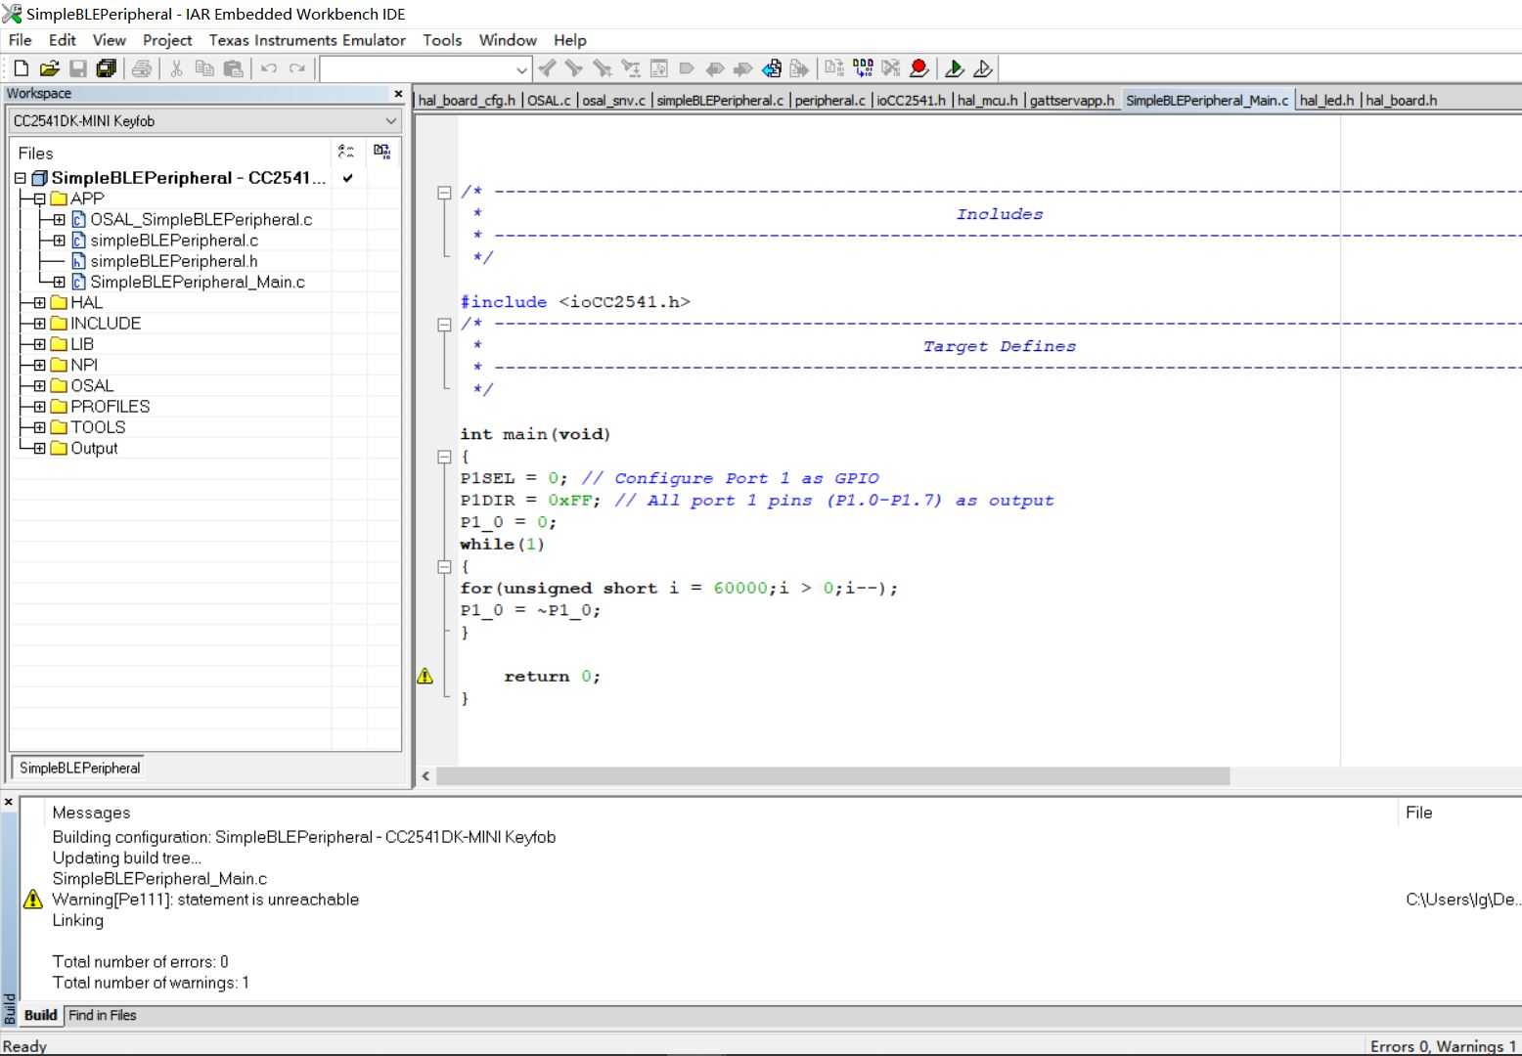
Task: Click the Open file icon
Action: coord(49,68)
